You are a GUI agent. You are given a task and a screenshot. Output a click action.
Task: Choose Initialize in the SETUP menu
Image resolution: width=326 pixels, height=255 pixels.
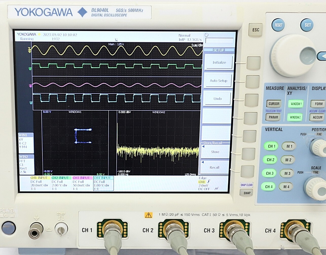(x=219, y=62)
